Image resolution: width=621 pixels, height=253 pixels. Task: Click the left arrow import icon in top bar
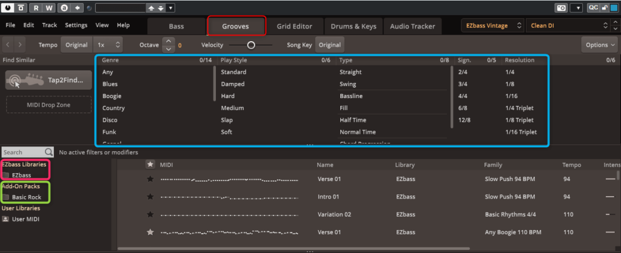point(77,7)
